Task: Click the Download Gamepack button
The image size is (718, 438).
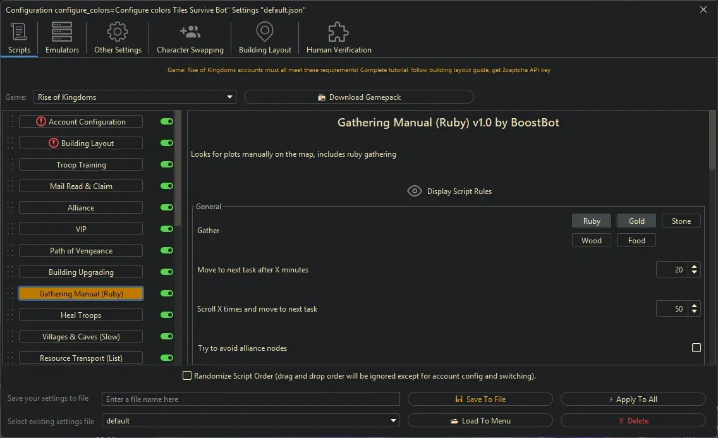Action: 358,97
